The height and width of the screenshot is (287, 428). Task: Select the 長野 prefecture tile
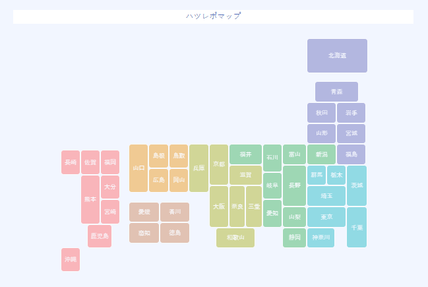295,186
